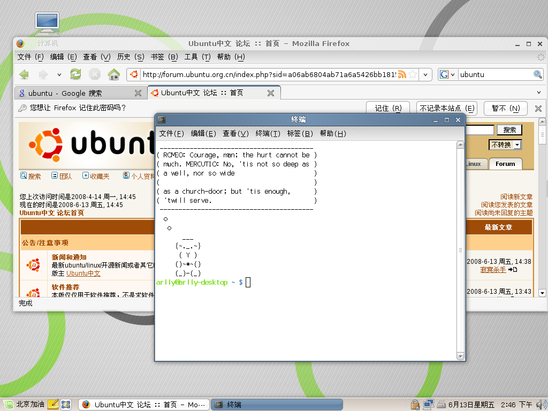Click the 寂寞杀手 user link
The image size is (548, 411).
click(x=493, y=270)
